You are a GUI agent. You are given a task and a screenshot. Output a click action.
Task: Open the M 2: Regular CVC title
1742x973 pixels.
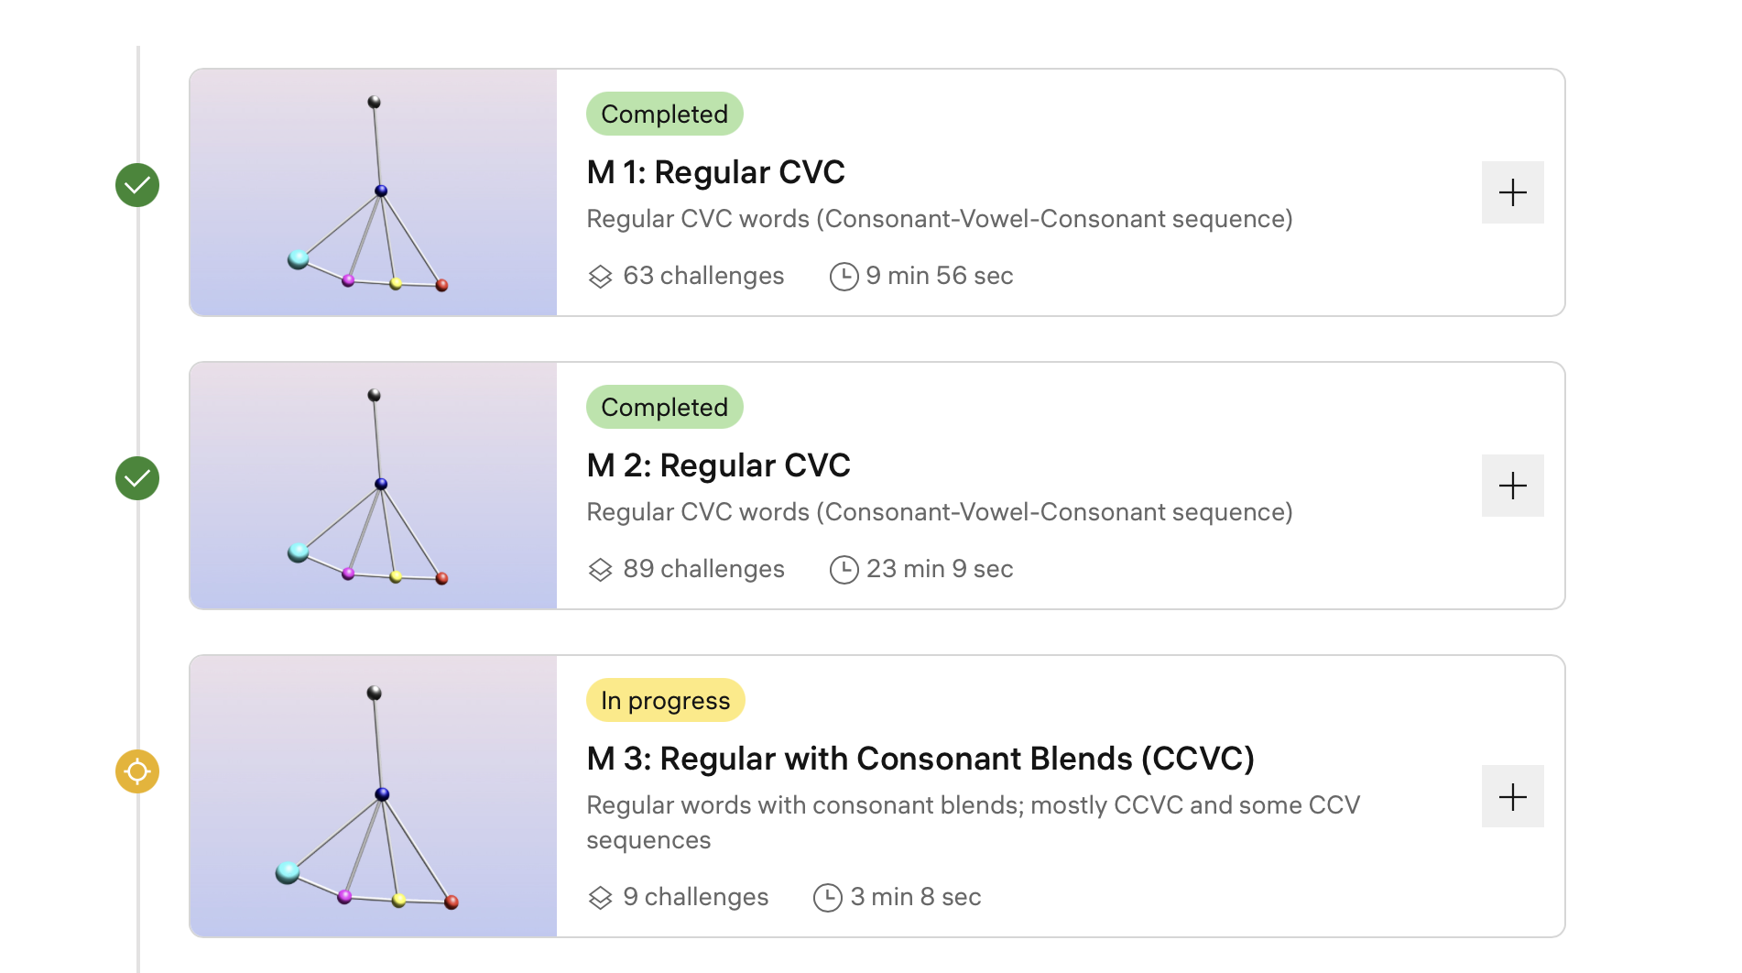click(718, 465)
